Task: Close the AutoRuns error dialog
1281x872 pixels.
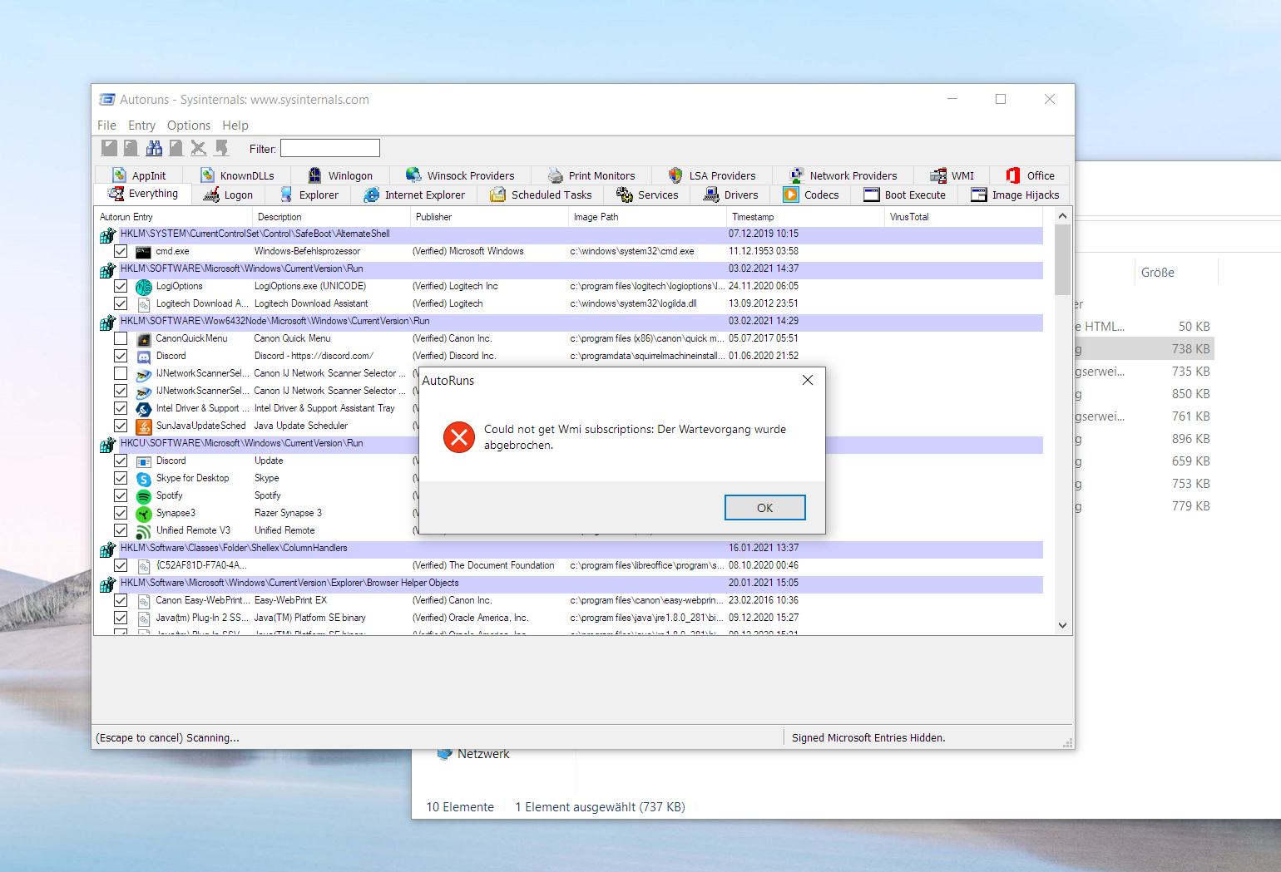Action: pos(807,380)
